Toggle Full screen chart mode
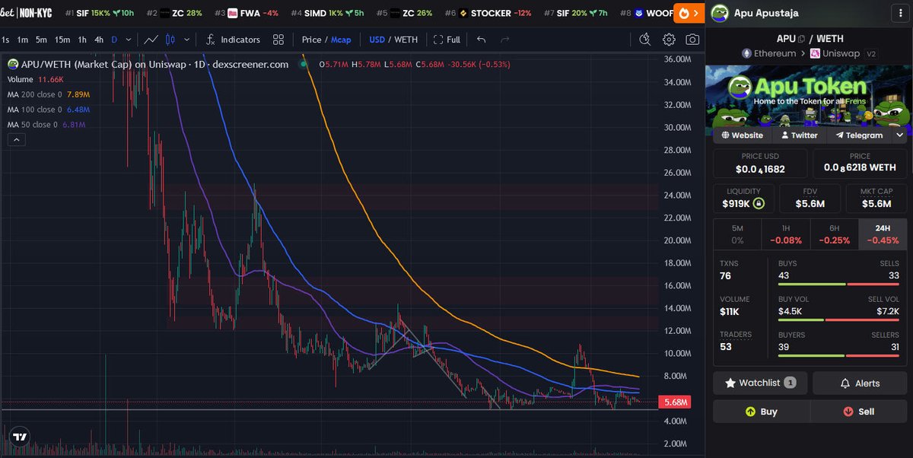This screenshot has width=913, height=458. (x=447, y=40)
